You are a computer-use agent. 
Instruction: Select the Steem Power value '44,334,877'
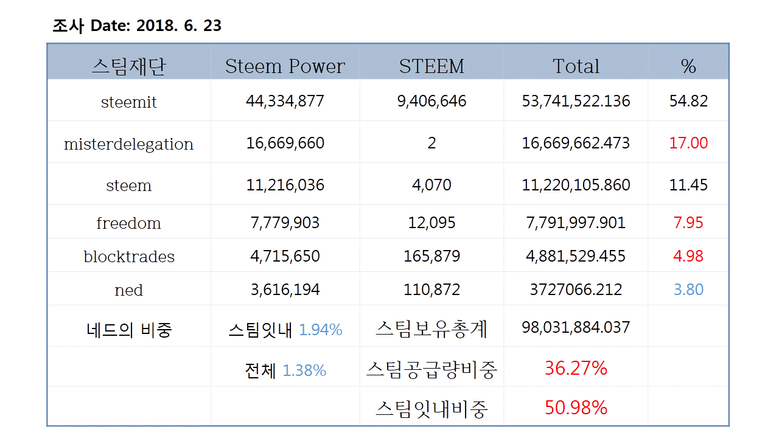coord(285,101)
